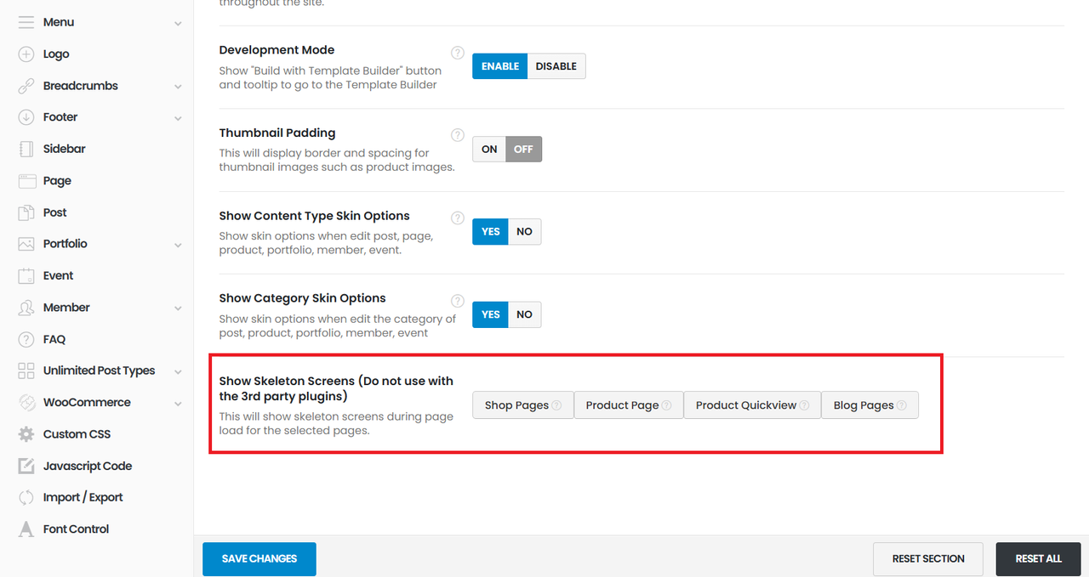Click the Footer down-arrow circle icon

click(26, 117)
